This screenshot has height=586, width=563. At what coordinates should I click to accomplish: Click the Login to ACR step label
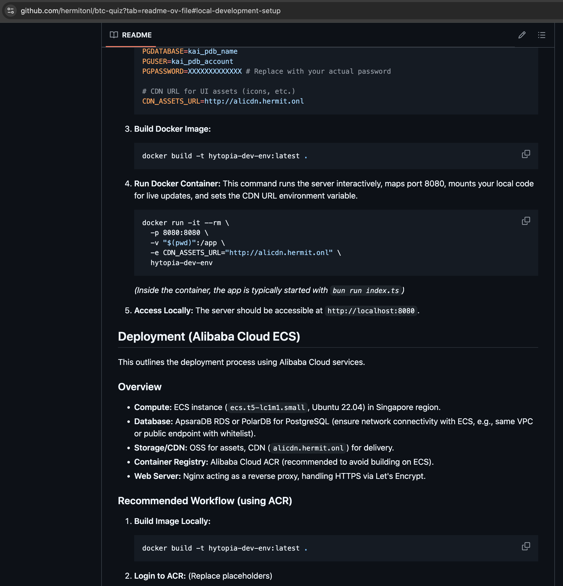[x=160, y=576]
